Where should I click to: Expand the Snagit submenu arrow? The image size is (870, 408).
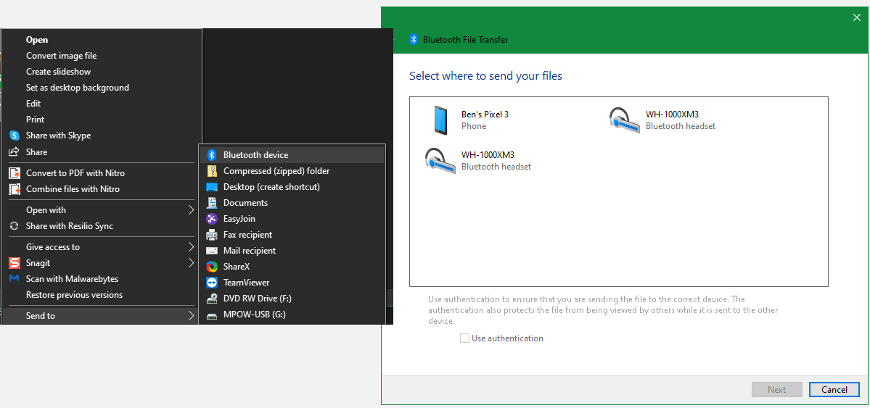[191, 263]
